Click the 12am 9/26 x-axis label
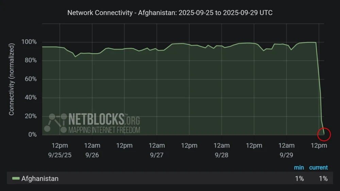This screenshot has width=340, height=191. 92,149
